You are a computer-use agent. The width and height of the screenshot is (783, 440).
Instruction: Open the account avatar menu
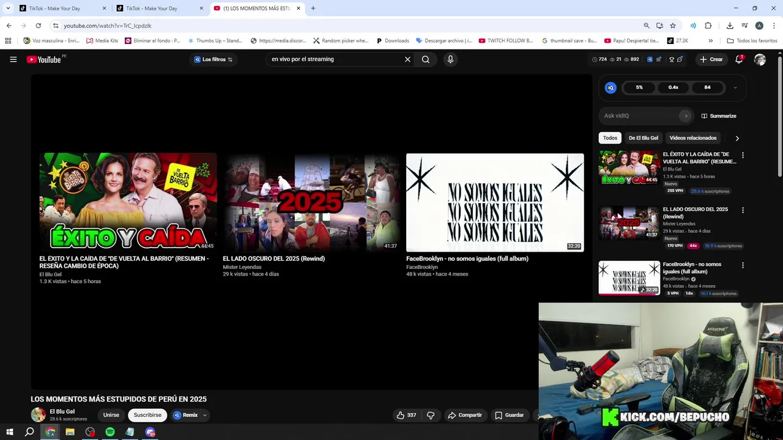tap(760, 59)
